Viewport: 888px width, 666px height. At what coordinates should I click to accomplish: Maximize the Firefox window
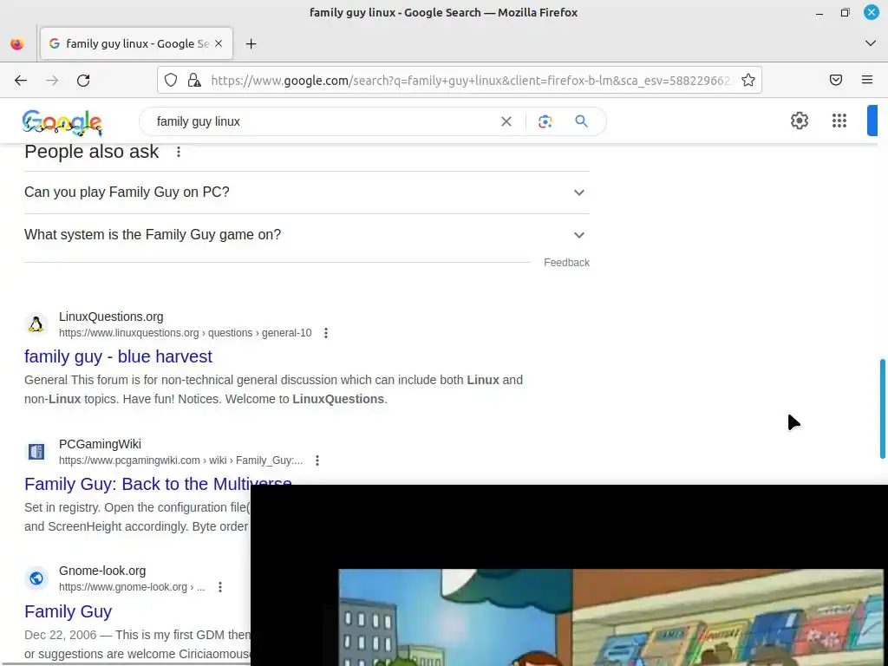845,12
